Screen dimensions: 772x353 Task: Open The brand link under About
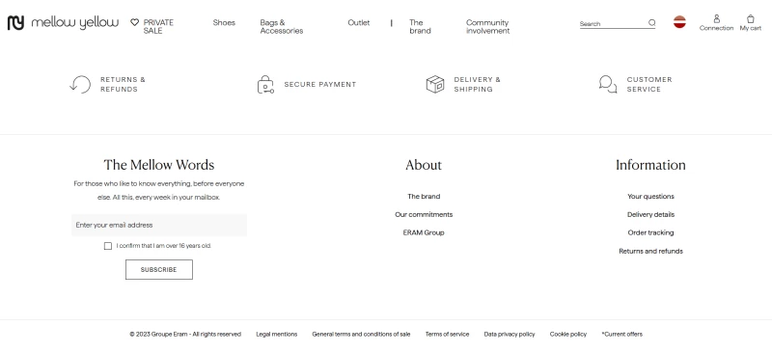tap(424, 197)
